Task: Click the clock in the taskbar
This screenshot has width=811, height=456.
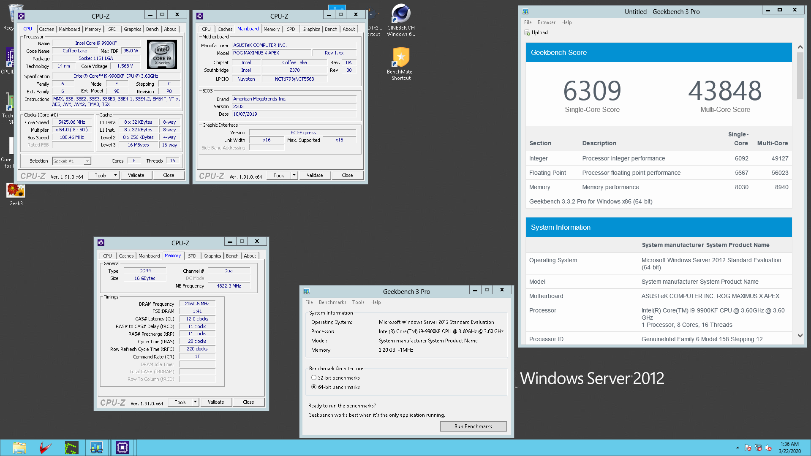Action: [x=789, y=448]
